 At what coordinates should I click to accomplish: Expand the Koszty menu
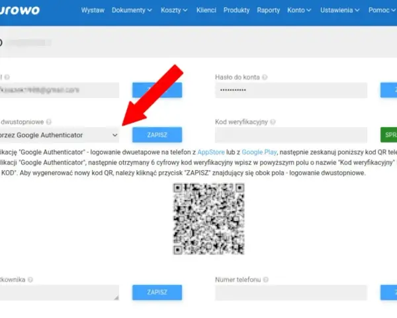pyautogui.click(x=174, y=10)
